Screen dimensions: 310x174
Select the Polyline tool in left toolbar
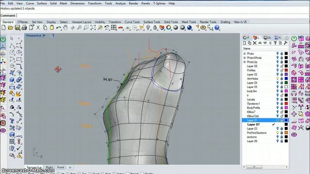click(x=12, y=45)
